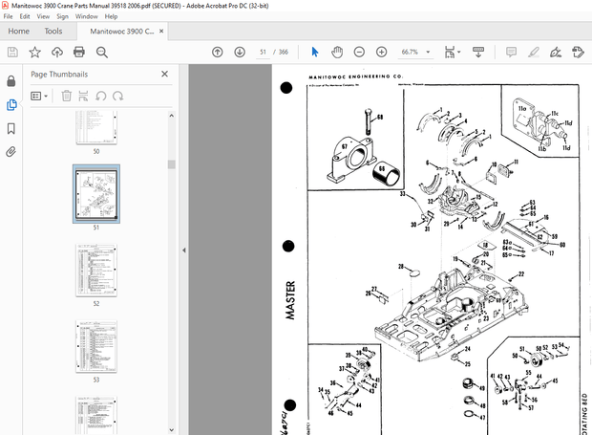
Task: Go to previous page arrow
Action: point(218,53)
